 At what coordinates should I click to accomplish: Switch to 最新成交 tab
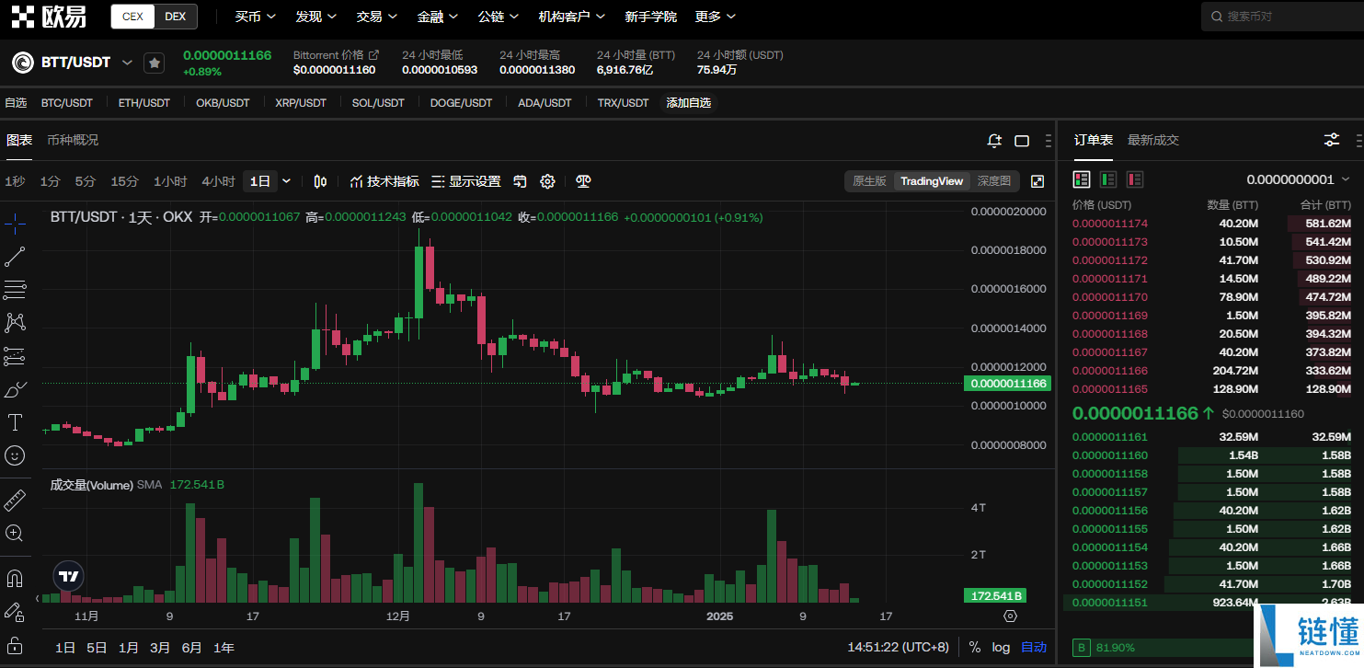click(x=1153, y=140)
